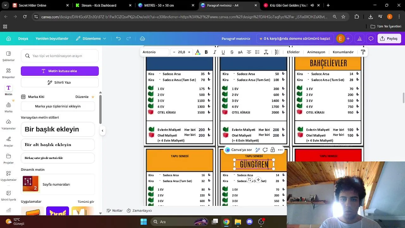405x228 pixels.
Task: Toggle bold formatting
Action: click(x=206, y=52)
